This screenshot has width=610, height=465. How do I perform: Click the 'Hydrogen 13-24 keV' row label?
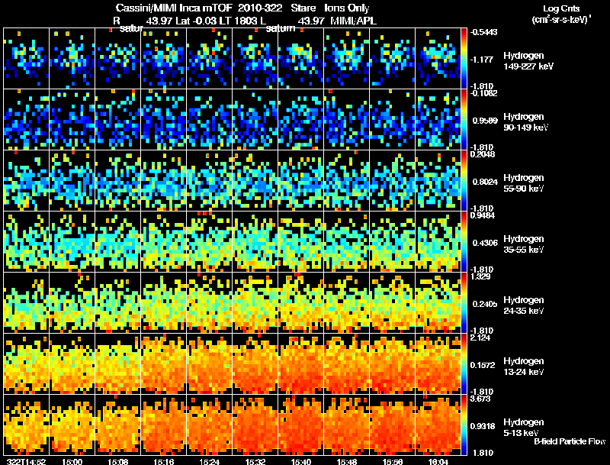pos(524,367)
